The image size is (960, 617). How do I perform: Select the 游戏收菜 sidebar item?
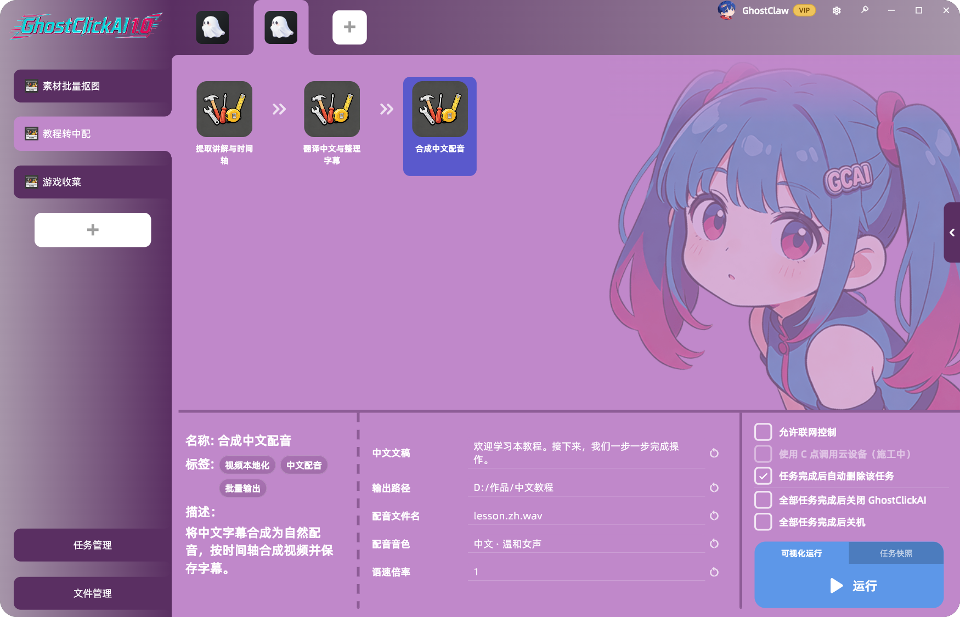(93, 182)
